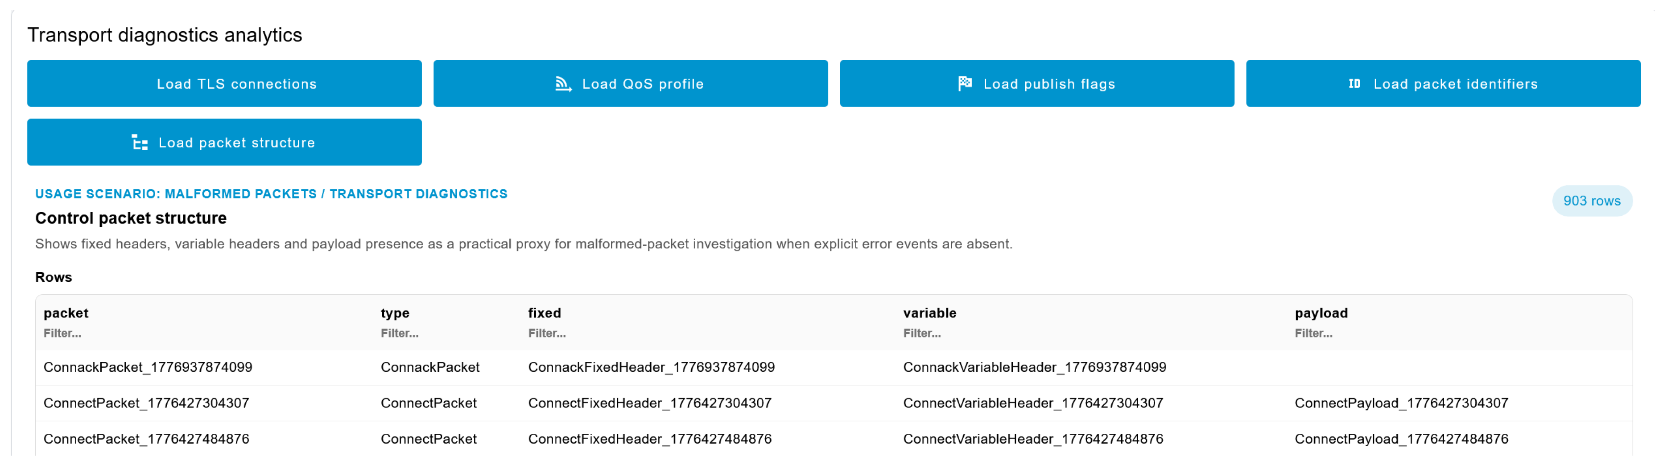1655x469 pixels.
Task: Click ConnackFixedHeader_1776937874099 cell
Action: (x=651, y=367)
